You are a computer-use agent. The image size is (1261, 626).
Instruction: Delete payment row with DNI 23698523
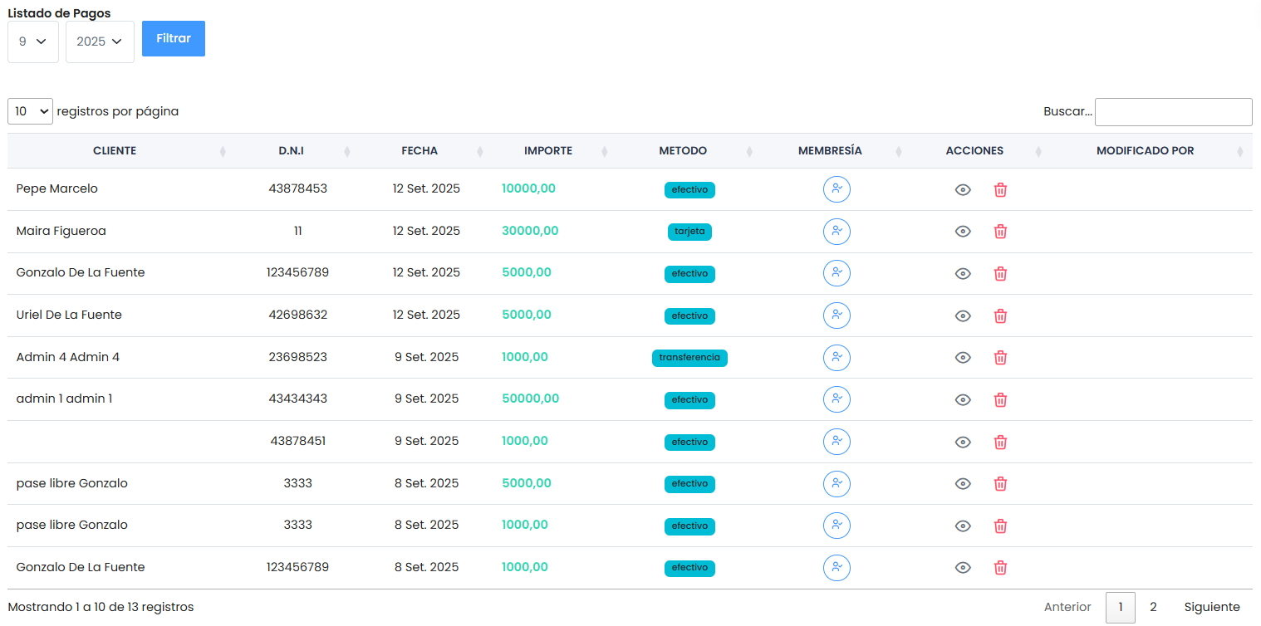pyautogui.click(x=1000, y=358)
